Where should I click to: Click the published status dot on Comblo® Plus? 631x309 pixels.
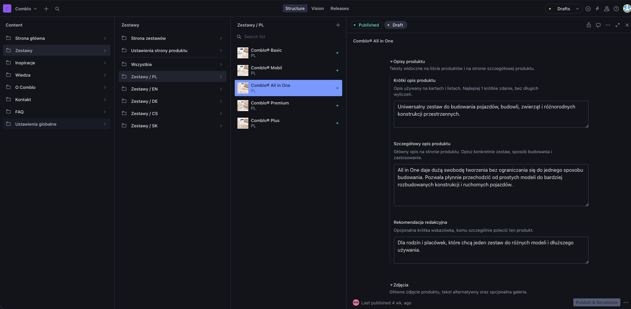coord(337,123)
